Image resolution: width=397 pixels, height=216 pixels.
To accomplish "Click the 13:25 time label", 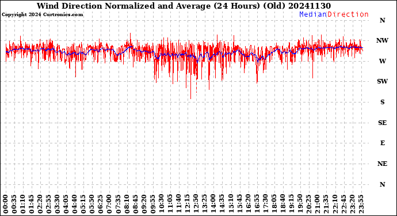I will tap(204, 204).
